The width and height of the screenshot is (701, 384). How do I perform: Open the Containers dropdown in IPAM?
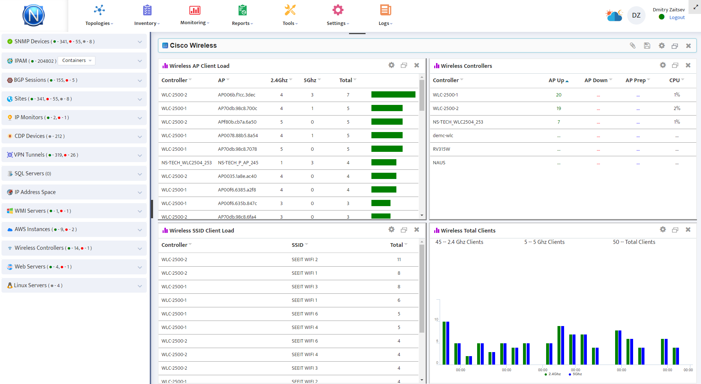click(x=77, y=61)
